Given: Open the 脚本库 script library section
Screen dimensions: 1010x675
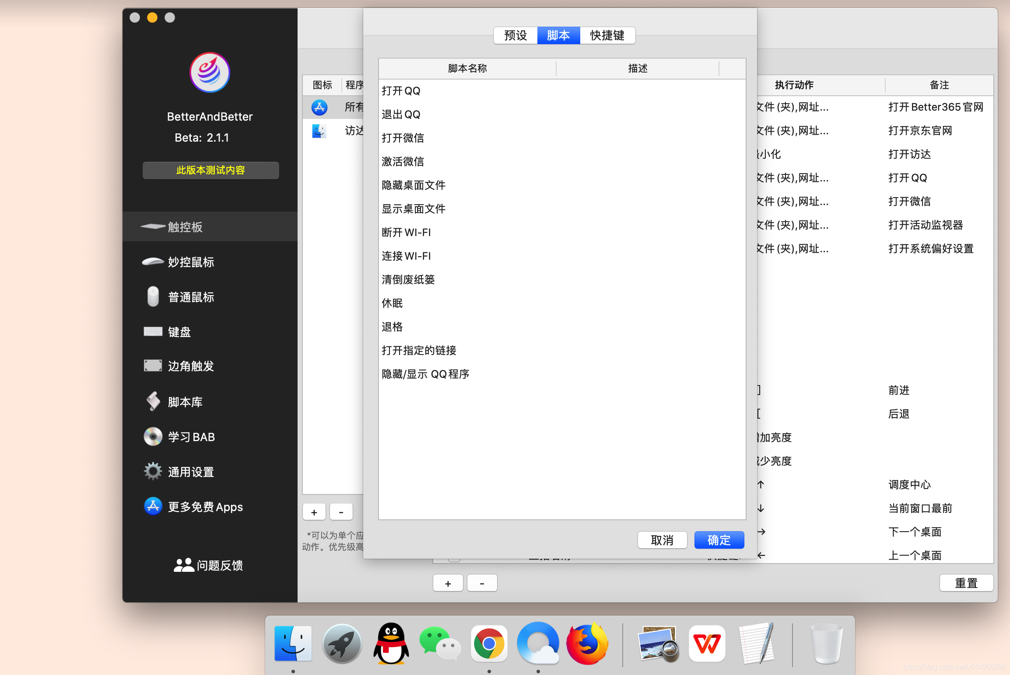Looking at the screenshot, I should (210, 401).
